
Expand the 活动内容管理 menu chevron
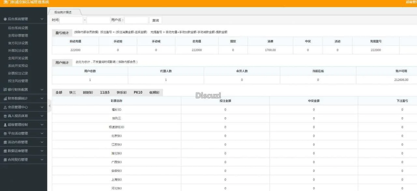(42, 142)
